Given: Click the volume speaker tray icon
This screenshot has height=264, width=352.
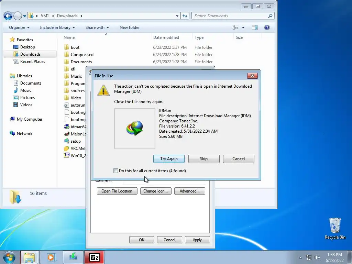Looking at the screenshot, I should click(x=317, y=257).
